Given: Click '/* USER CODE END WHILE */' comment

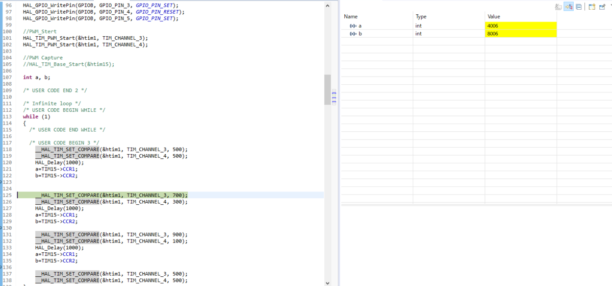Looking at the screenshot, I should [67, 130].
